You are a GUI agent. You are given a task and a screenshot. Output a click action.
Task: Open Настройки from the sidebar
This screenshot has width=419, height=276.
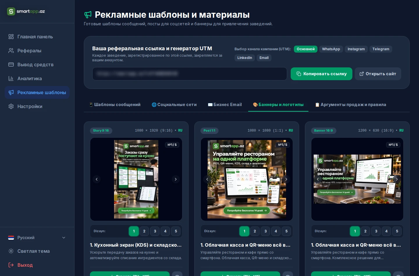coord(37,106)
